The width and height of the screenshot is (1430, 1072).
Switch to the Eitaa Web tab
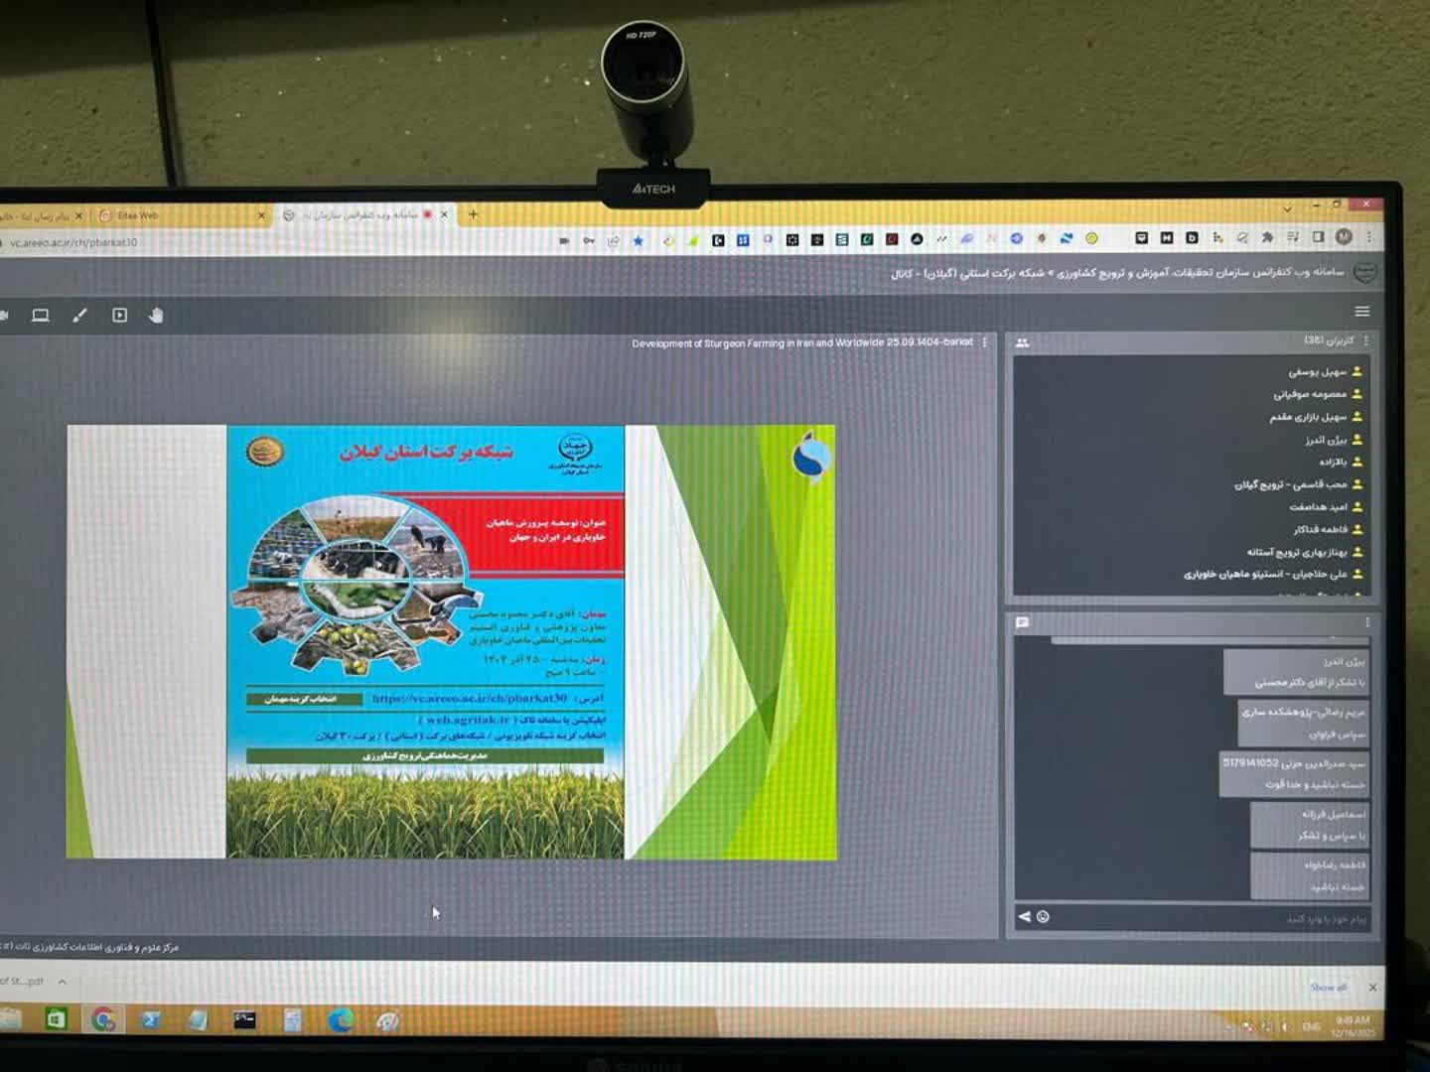pyautogui.click(x=139, y=215)
